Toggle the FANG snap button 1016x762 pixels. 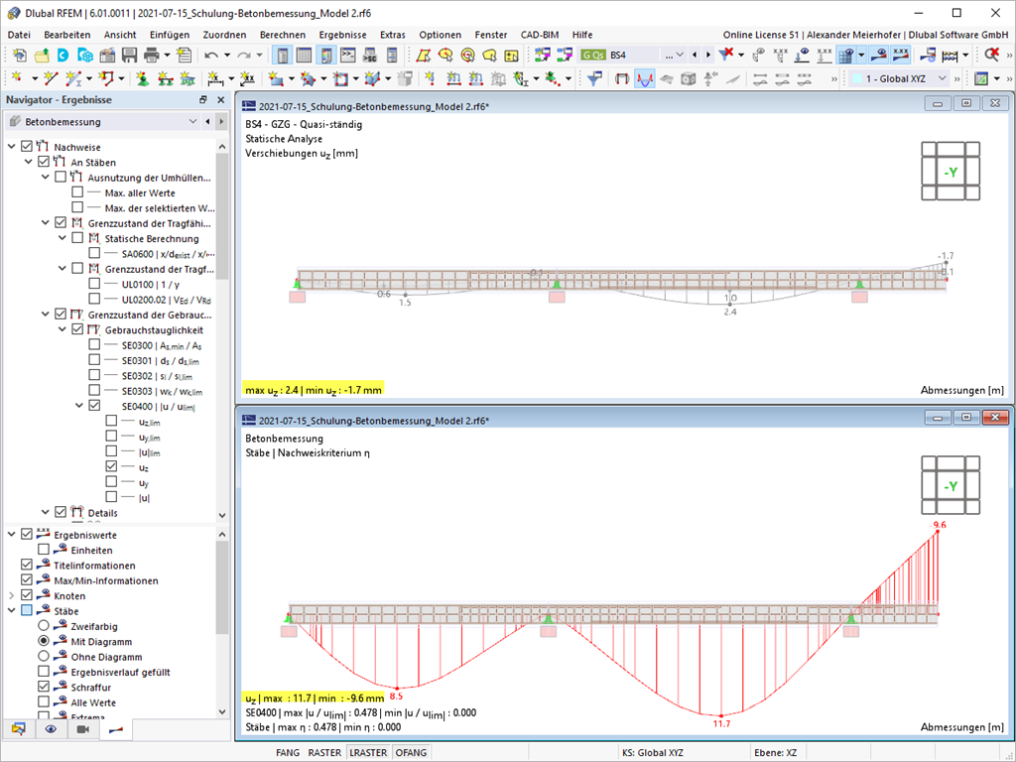pos(288,753)
